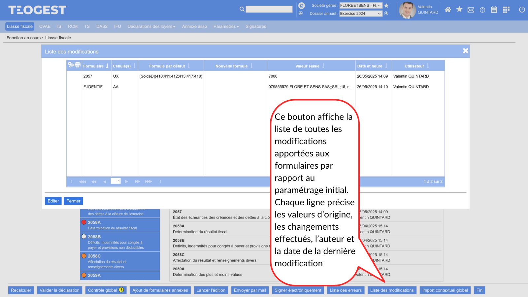This screenshot has width=528, height=297.
Task: Expand the Dossier annuel Exercice 2024 dropdown
Action: pyautogui.click(x=361, y=14)
